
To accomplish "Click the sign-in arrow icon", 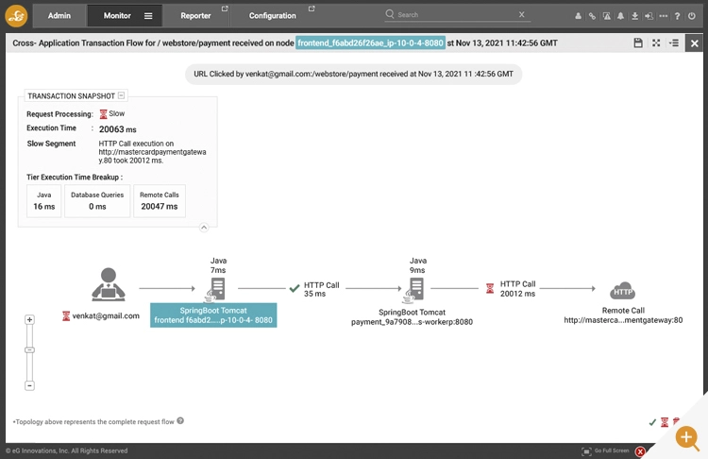I will click(x=649, y=16).
